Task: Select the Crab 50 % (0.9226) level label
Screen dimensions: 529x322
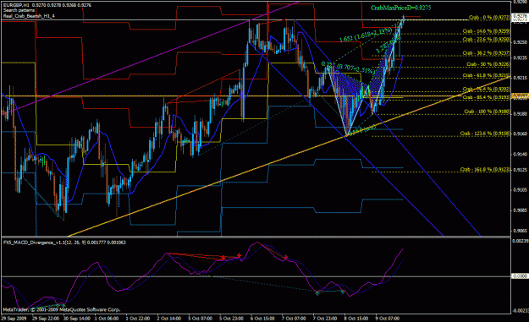Action: pyautogui.click(x=488, y=64)
